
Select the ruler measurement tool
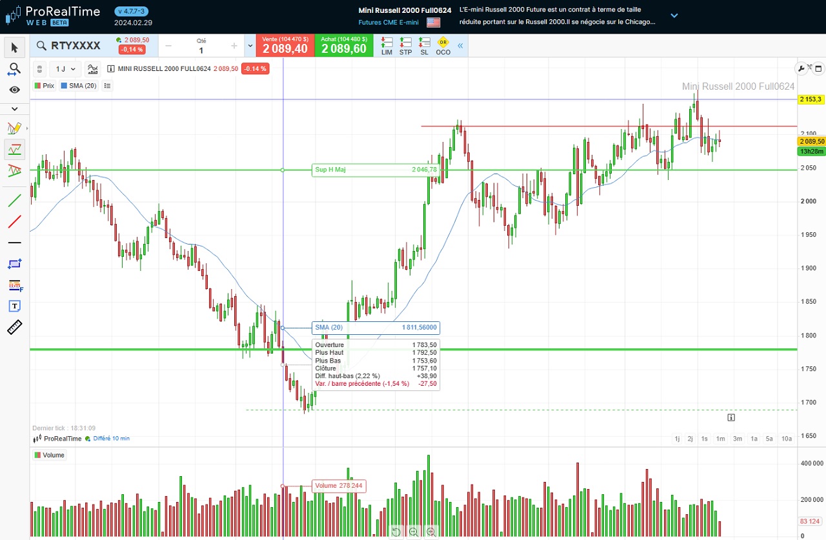(x=14, y=327)
